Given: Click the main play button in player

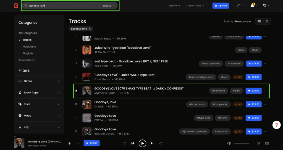Looking at the screenshot, I should coord(142,143).
